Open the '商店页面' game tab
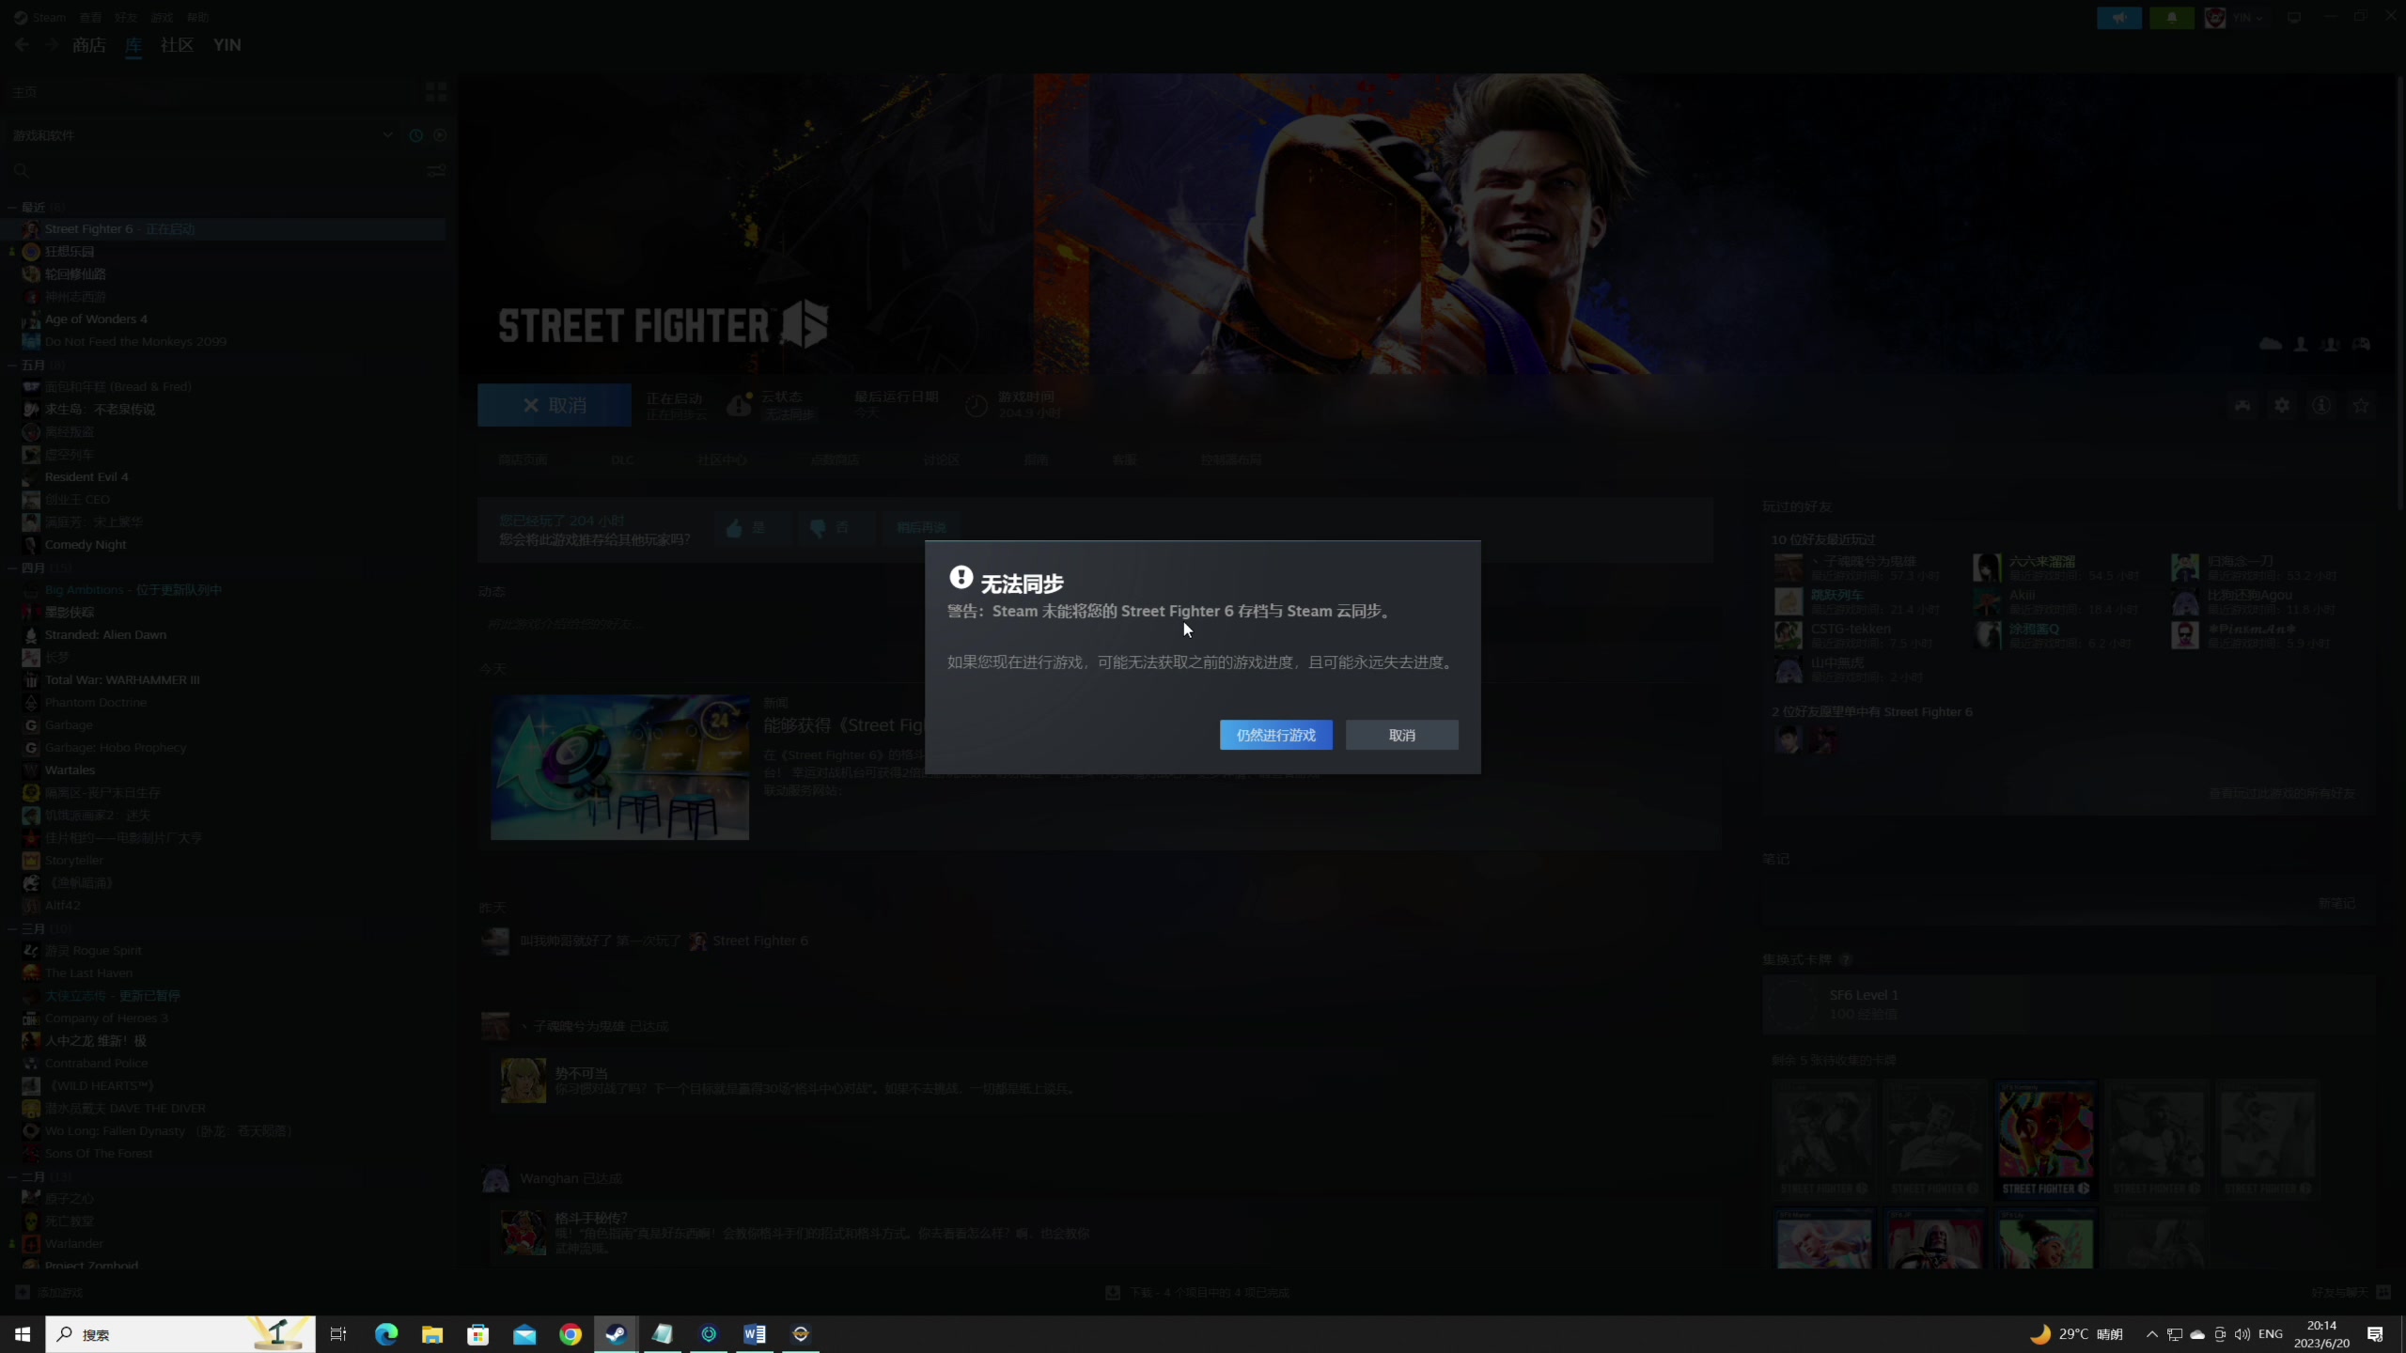 [523, 460]
